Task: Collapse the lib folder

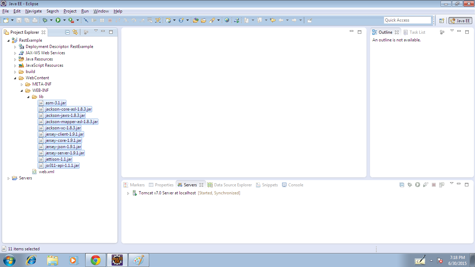Action: coord(28,97)
